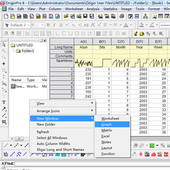
Task: Open the font size dropdown
Action: (42, 25)
